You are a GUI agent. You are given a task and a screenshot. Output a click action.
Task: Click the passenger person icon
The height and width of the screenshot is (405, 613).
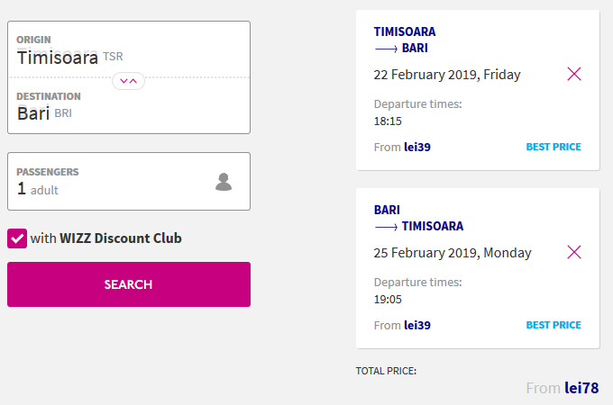point(224,182)
